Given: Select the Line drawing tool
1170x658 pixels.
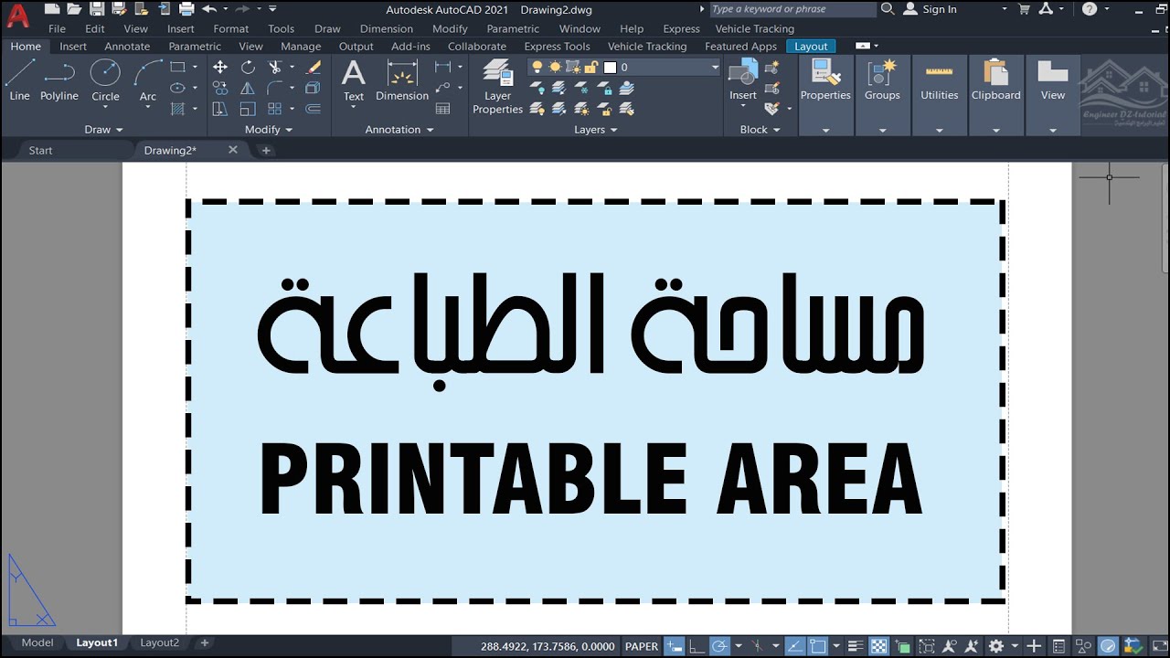Looking at the screenshot, I should point(19,80).
